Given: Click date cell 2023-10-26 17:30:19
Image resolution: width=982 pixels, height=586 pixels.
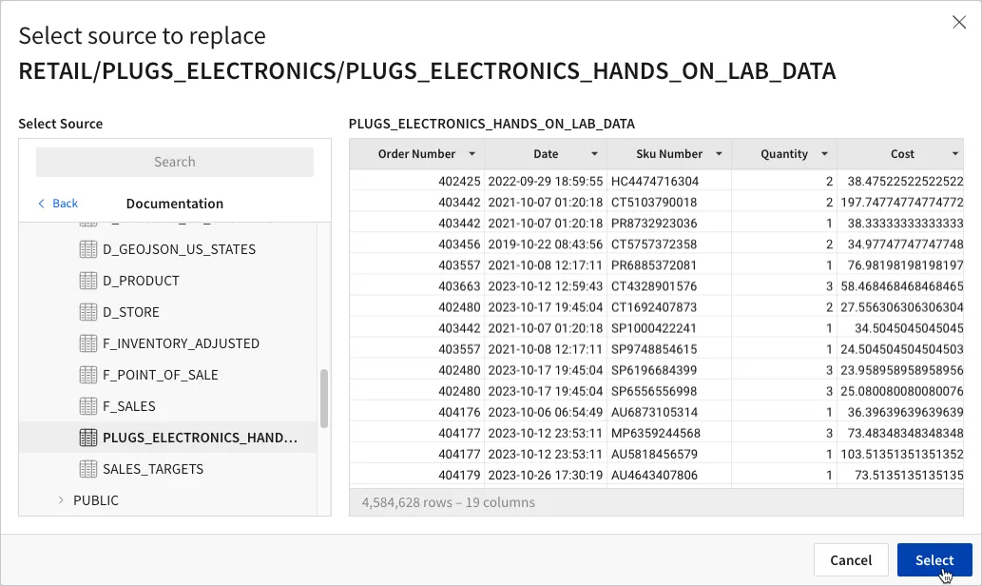Looking at the screenshot, I should pos(546,475).
